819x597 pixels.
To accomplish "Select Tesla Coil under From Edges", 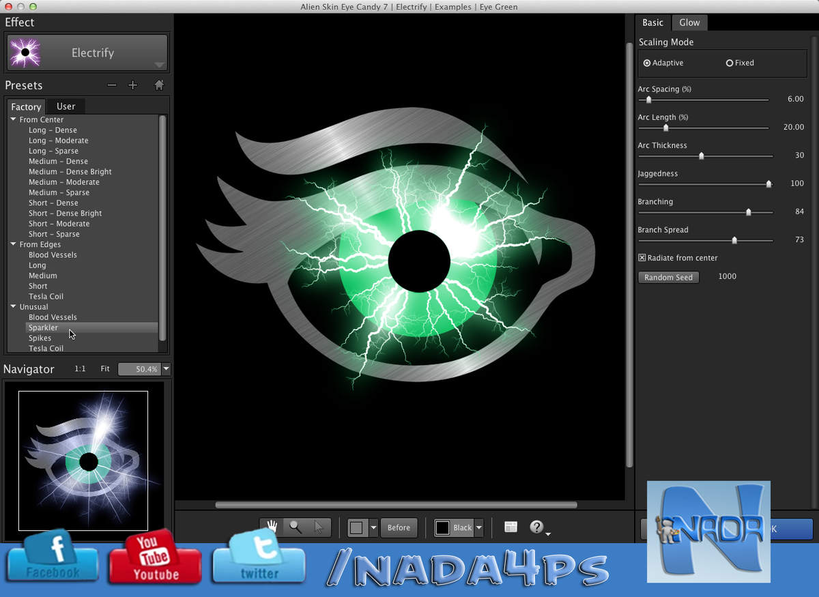I will tap(46, 297).
